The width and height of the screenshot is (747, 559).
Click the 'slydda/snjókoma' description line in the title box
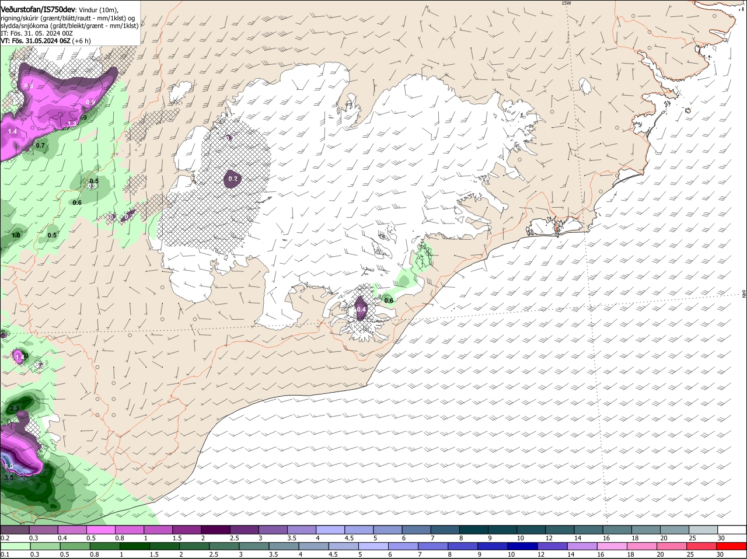69,26
